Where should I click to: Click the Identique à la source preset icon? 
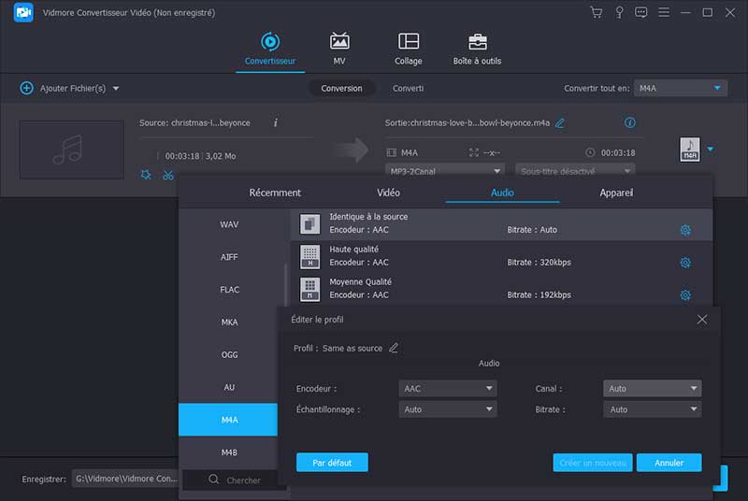tap(309, 223)
